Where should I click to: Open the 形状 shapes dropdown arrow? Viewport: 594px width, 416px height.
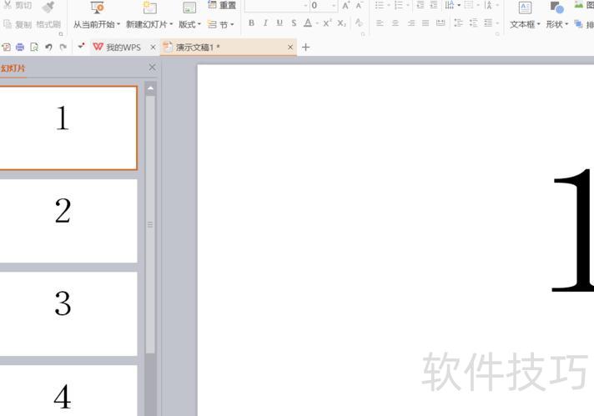pyautogui.click(x=566, y=24)
